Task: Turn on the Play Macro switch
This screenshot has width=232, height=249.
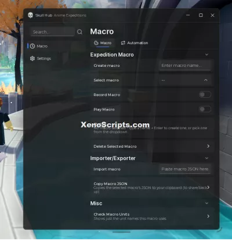Action: pos(205,109)
